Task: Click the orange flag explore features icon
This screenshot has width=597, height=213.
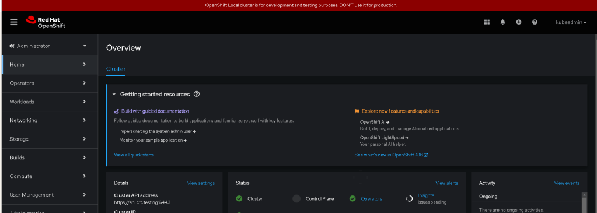Action: tap(357, 111)
